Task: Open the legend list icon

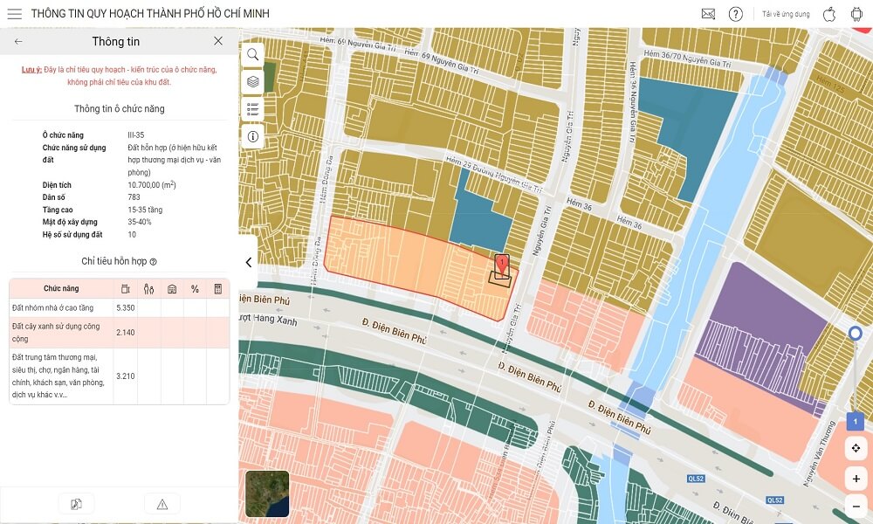Action: pos(252,109)
